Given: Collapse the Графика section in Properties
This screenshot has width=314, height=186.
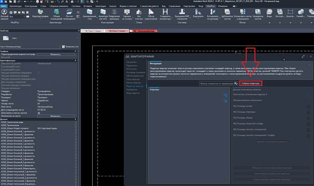Looking at the screenshot, I should (x=75, y=51).
